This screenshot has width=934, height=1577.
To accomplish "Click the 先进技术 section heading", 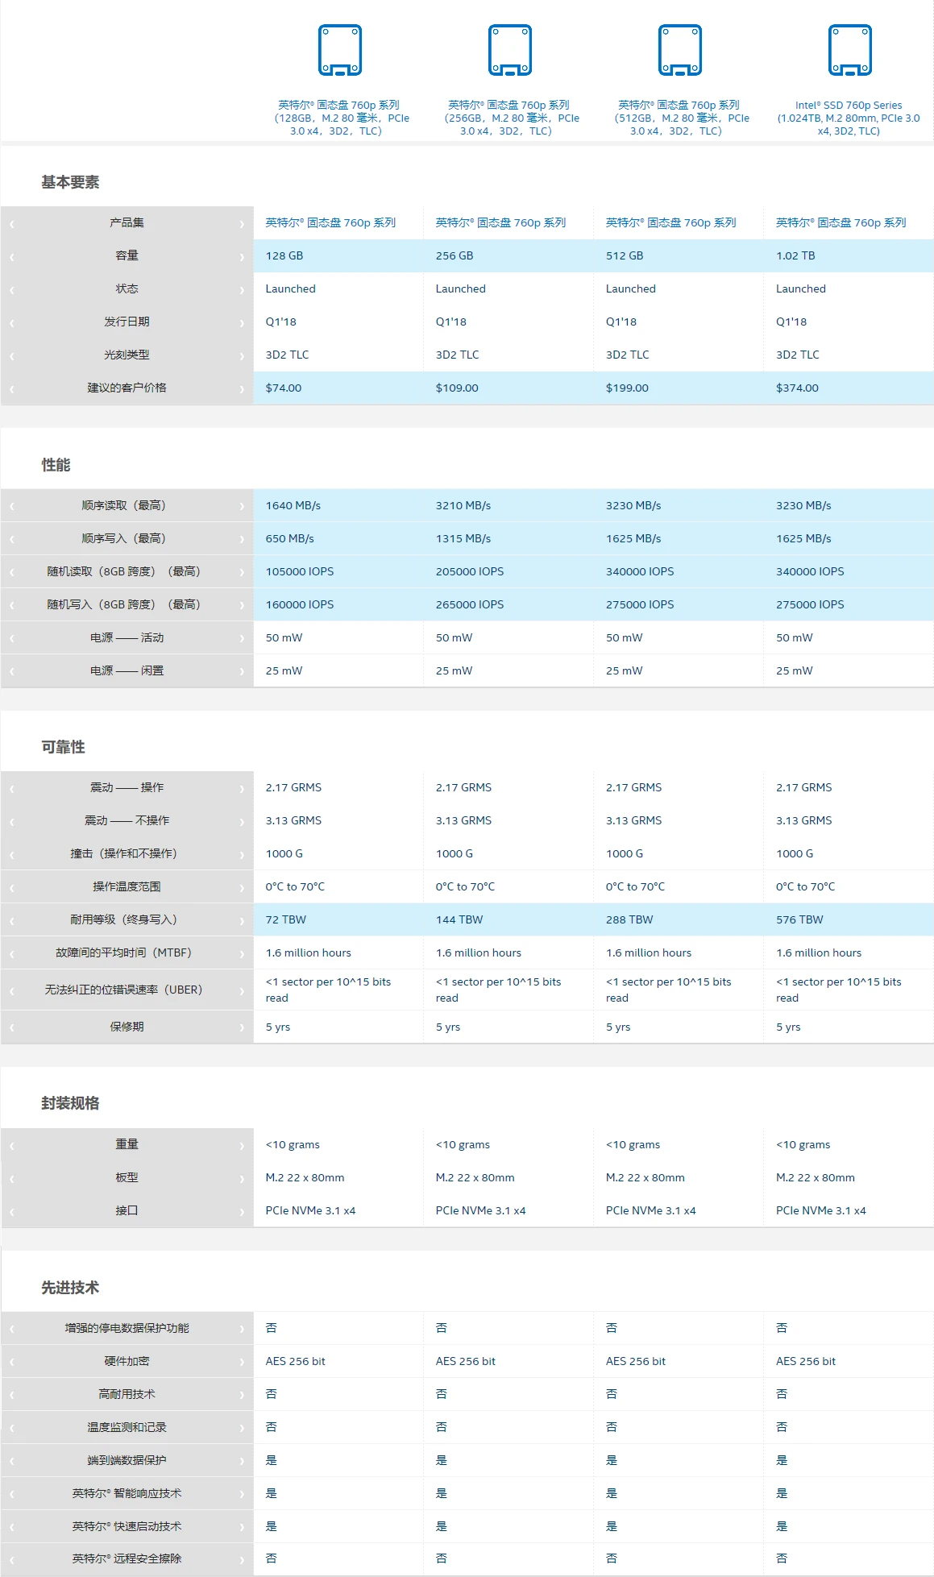I will [70, 1288].
